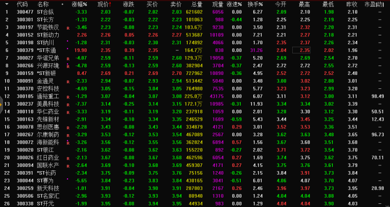Click the red sort arrow beside 现价
Screen dimensions: 390x207
pos(110,4)
